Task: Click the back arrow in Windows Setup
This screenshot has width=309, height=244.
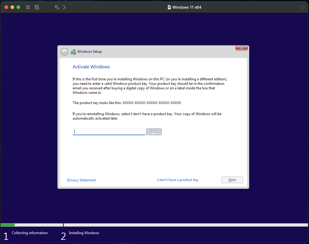Action: (x=64, y=52)
